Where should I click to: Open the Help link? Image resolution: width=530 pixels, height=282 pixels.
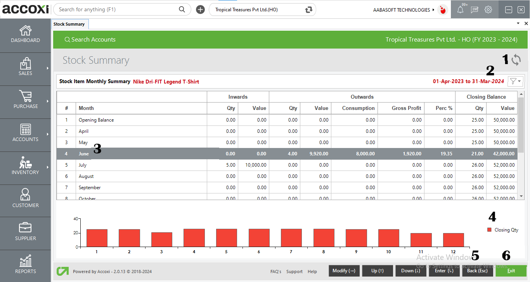click(x=312, y=272)
